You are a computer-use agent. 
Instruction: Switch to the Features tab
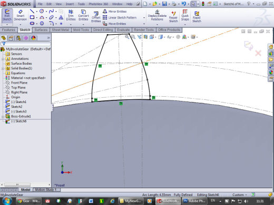tap(8, 30)
